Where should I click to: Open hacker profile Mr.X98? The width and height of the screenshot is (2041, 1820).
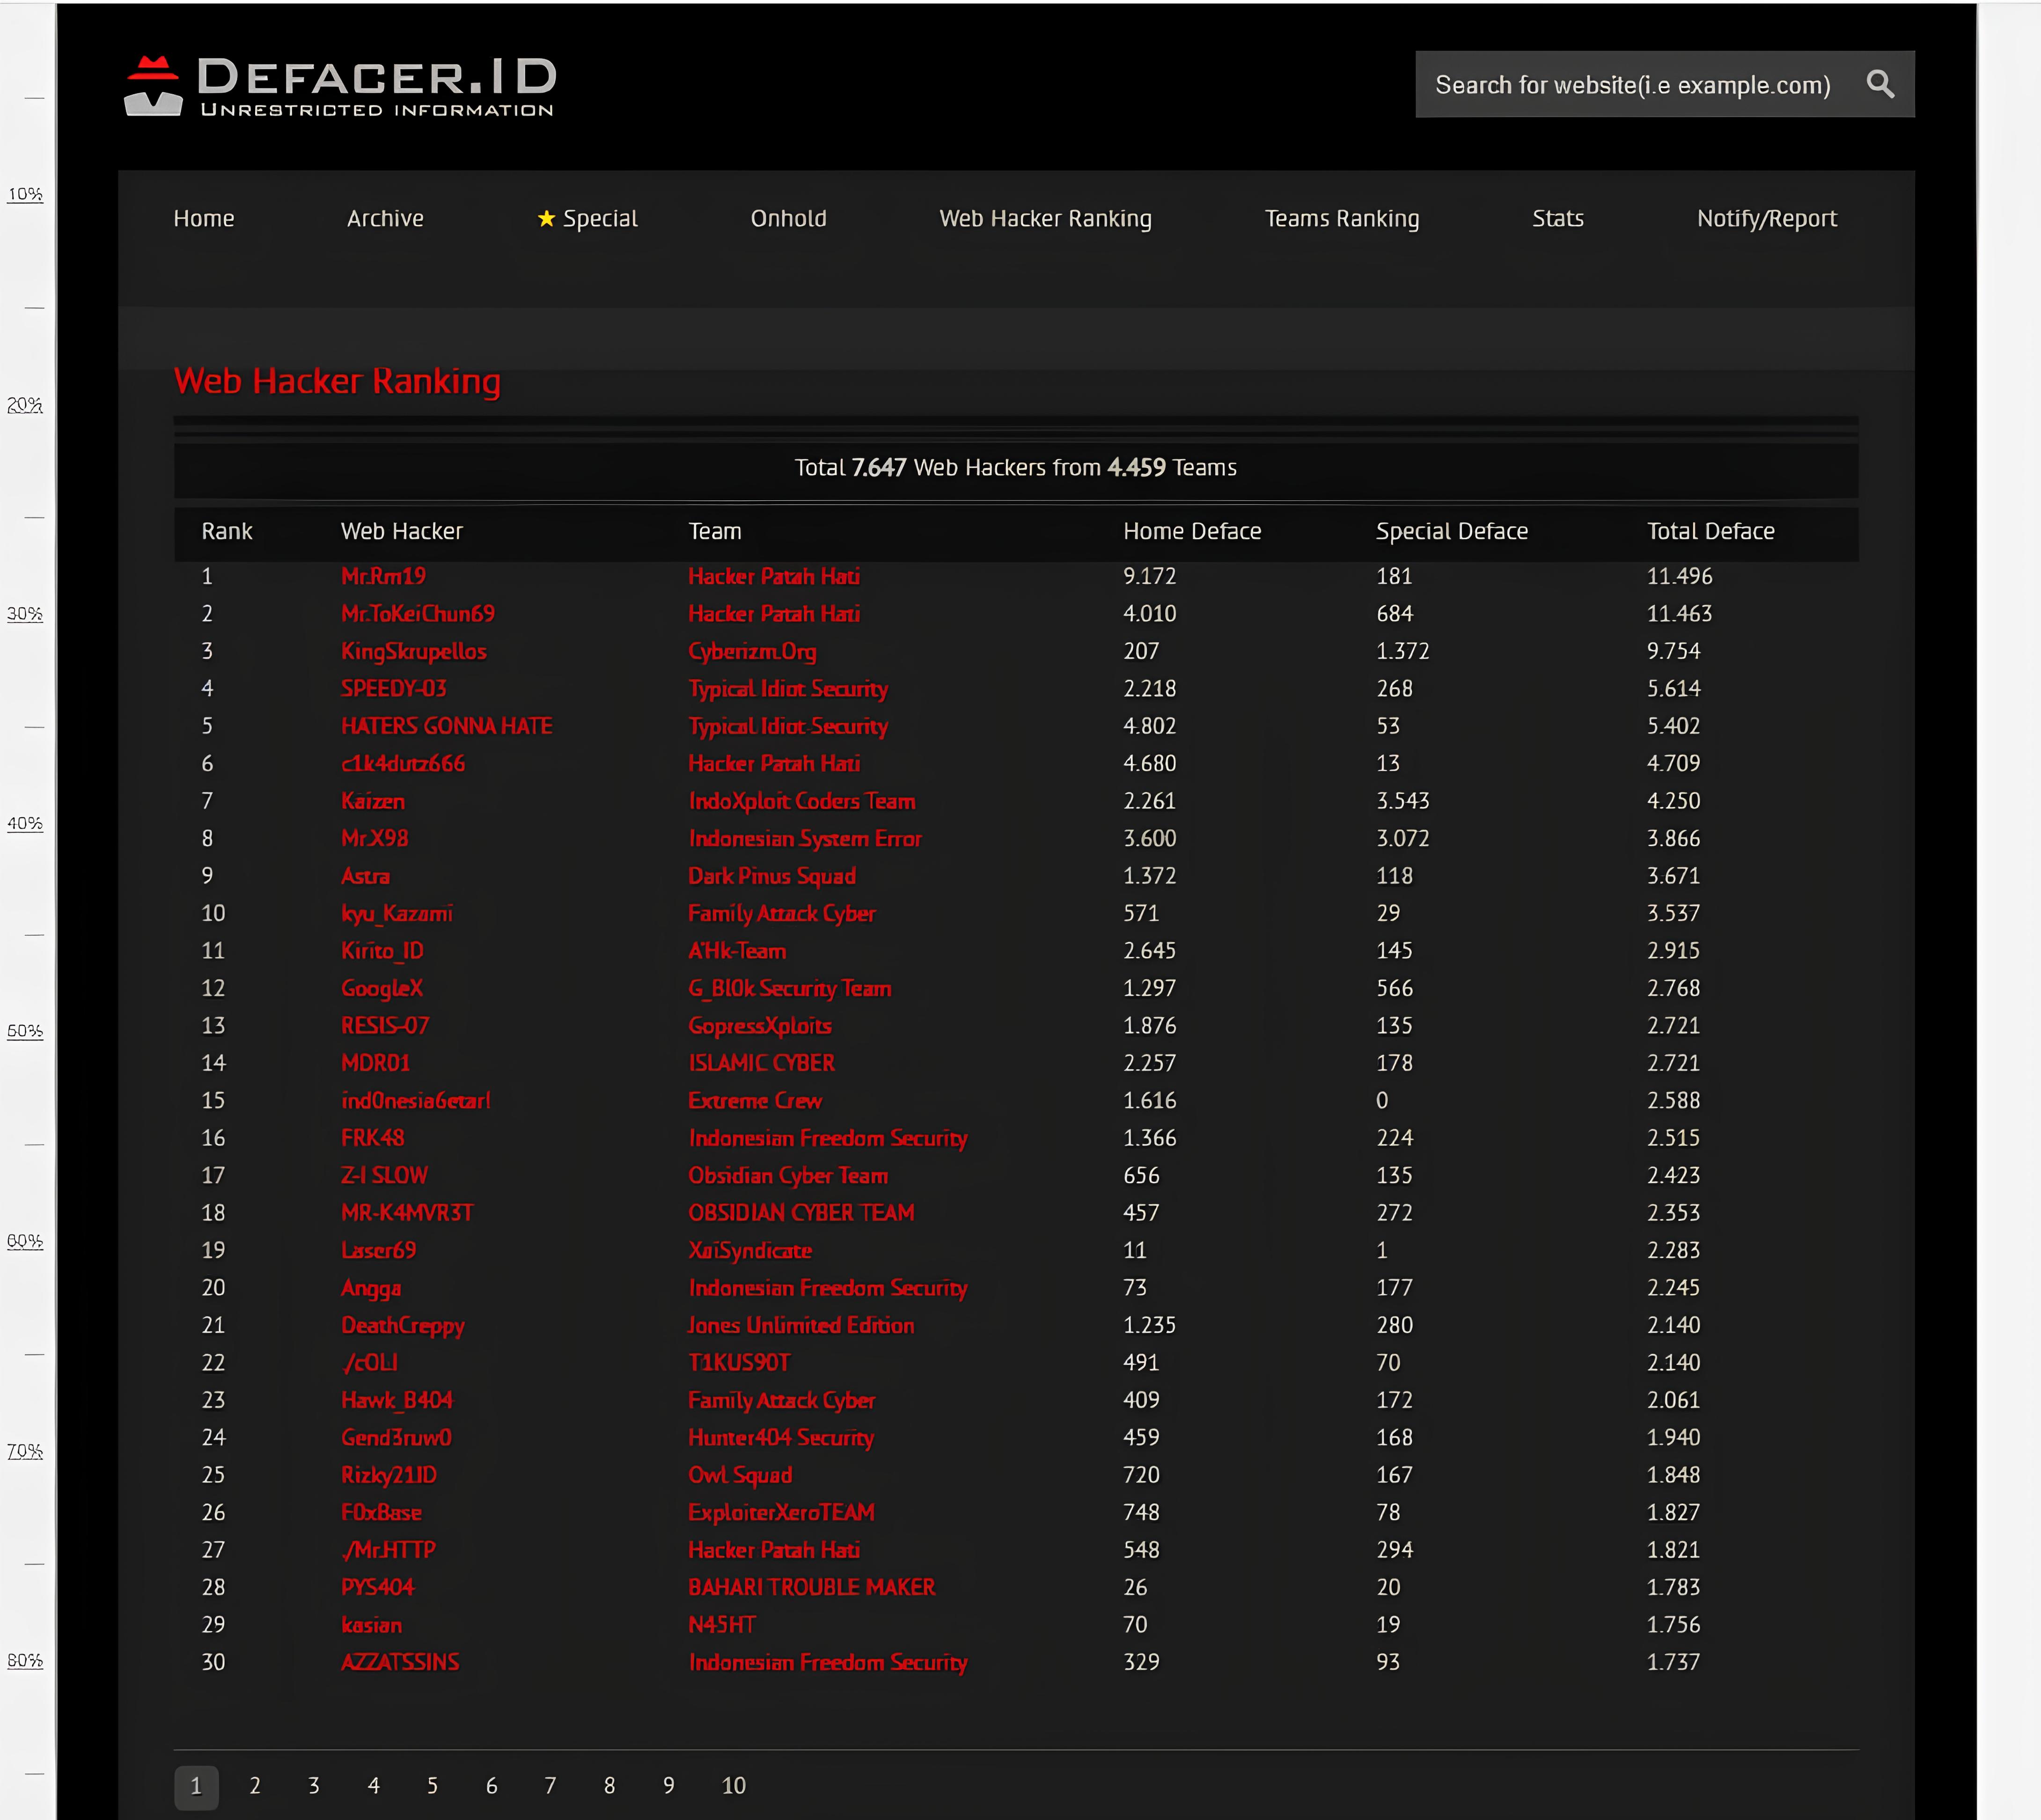(374, 838)
